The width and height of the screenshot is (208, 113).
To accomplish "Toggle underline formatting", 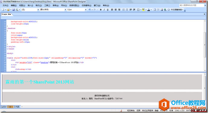I will (x=108, y=10).
